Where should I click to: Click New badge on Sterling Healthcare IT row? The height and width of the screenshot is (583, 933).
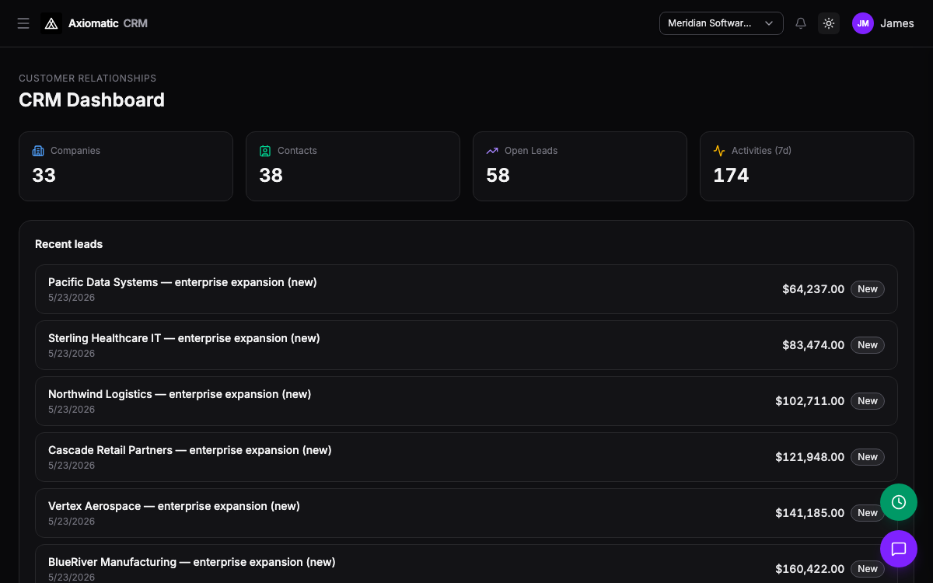[x=868, y=345]
